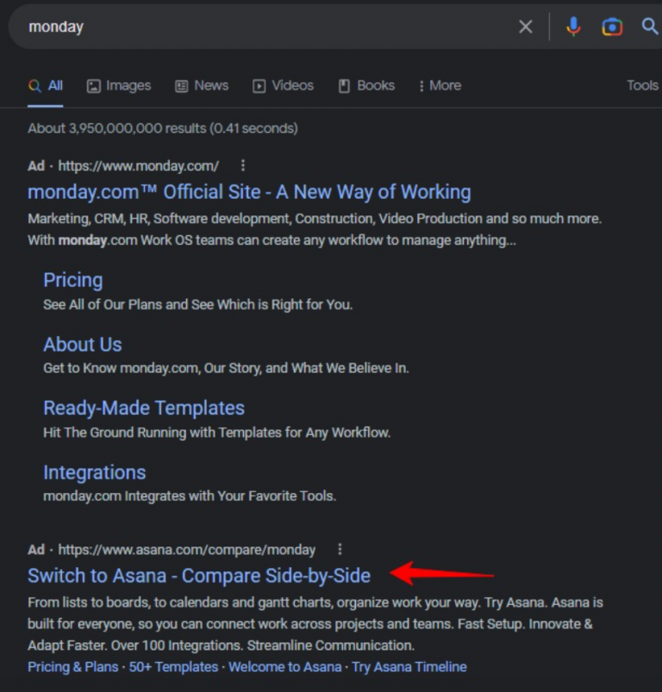
Task: Switch to the News tab
Action: pyautogui.click(x=202, y=85)
